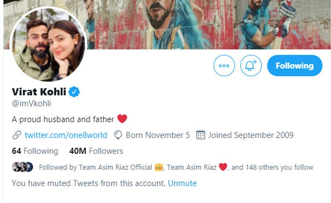Click the chain link icon beside website
Image resolution: width=331 pixels, height=203 pixels.
click(x=17, y=135)
